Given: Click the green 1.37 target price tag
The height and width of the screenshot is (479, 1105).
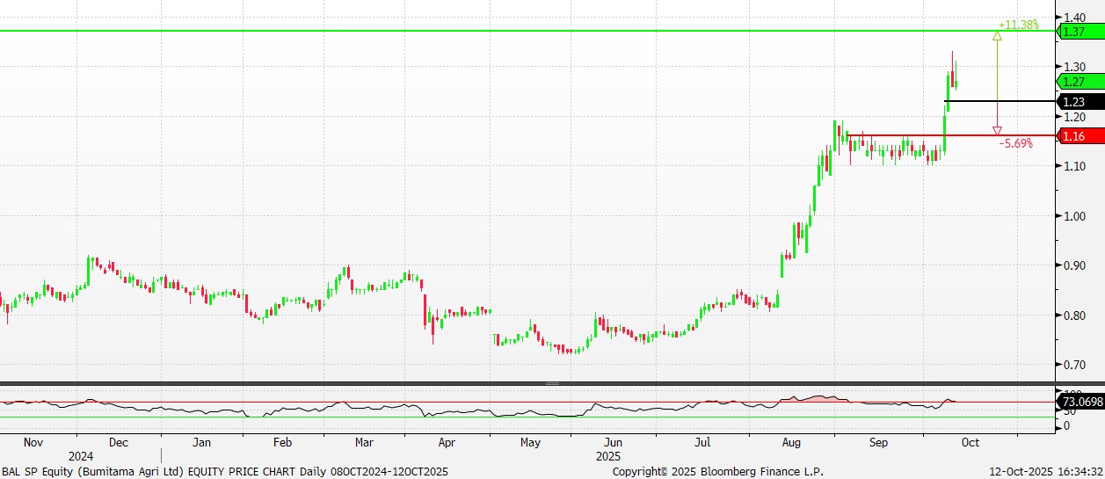Looking at the screenshot, I should click(1080, 32).
